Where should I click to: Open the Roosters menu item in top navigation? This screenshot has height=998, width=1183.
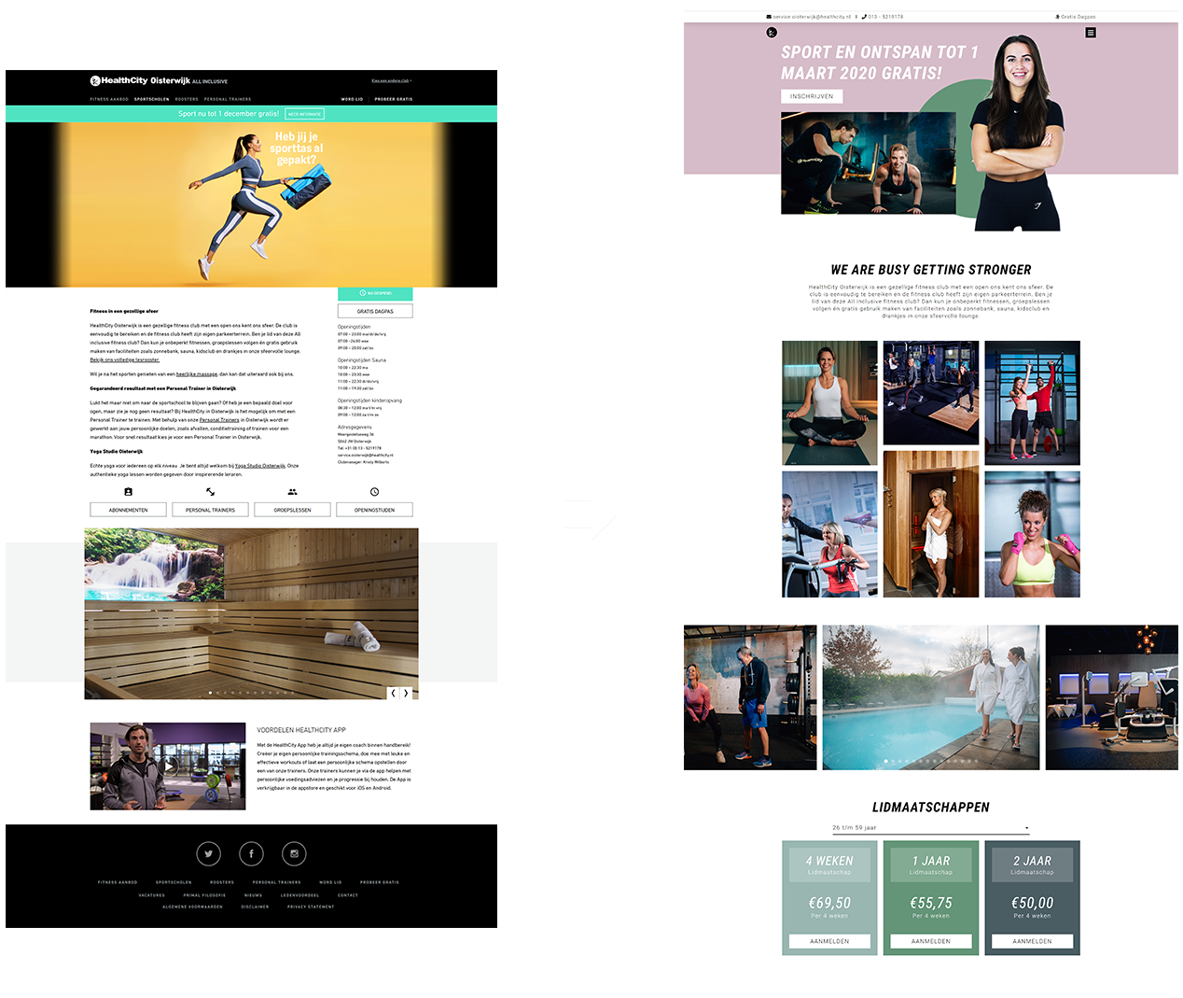(187, 99)
